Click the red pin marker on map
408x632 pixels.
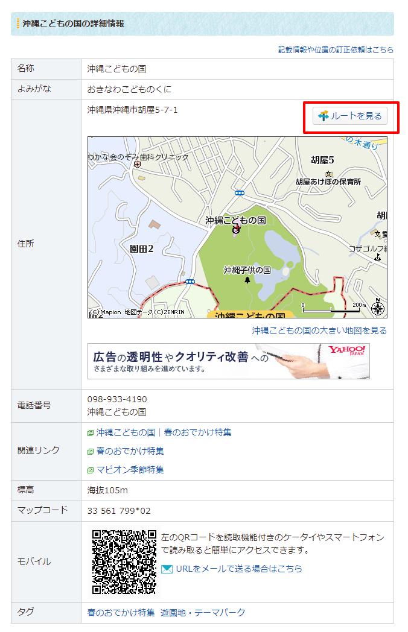(x=237, y=229)
